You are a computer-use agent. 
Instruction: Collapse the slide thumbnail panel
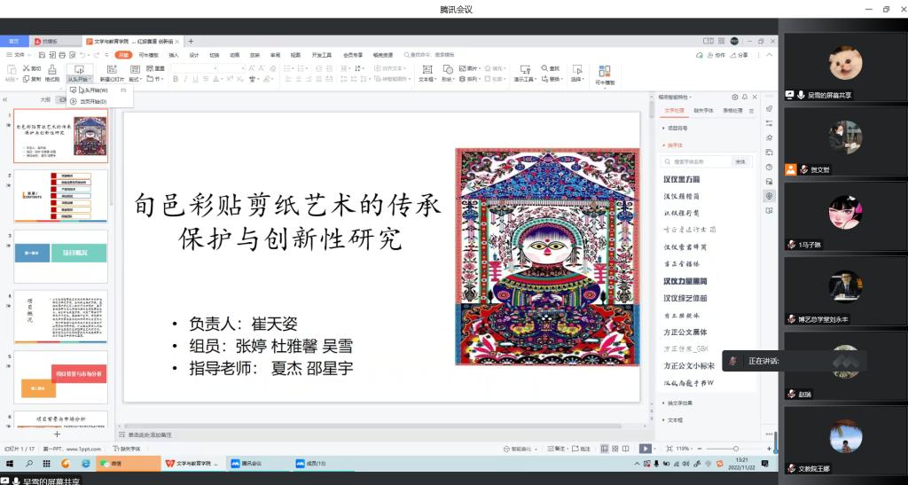pyautogui.click(x=5, y=99)
